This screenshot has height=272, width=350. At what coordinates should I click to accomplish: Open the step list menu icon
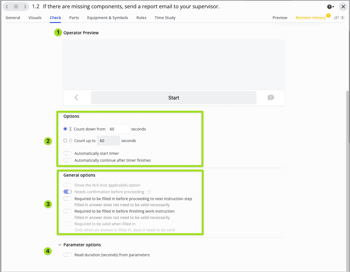click(16, 7)
